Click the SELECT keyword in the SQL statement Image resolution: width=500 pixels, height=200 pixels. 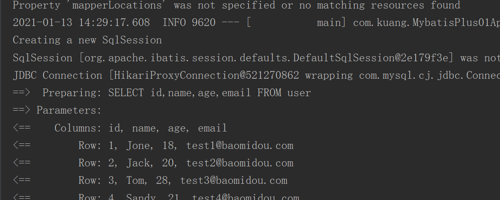(126, 93)
